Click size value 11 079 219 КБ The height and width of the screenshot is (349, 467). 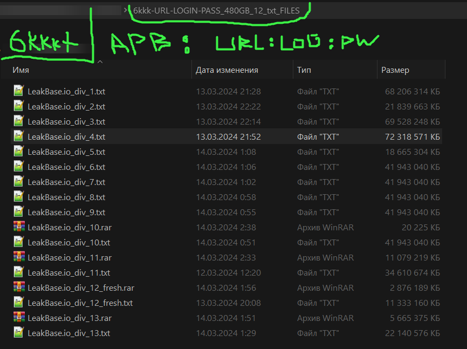[x=412, y=257]
